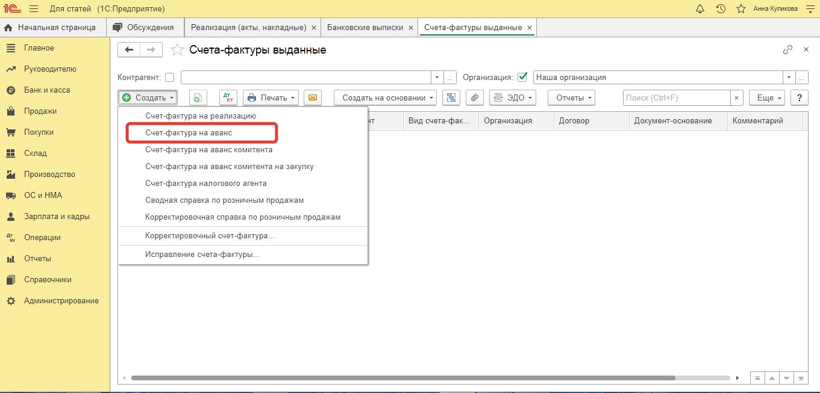The image size is (820, 393).
Task: Open notifications bell icon
Action: coord(700,9)
